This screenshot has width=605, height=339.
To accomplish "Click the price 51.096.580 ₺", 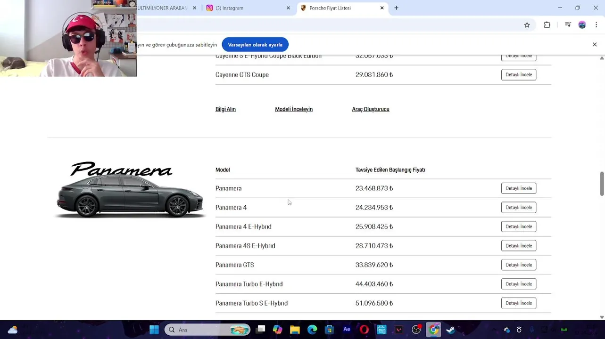I will click(374, 303).
